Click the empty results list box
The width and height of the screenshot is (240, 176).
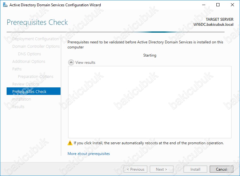tap(150, 102)
